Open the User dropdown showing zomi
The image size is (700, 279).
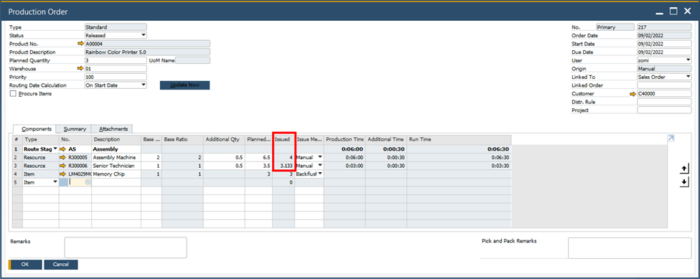[x=688, y=60]
